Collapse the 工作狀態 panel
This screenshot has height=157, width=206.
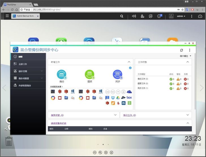tap(187, 62)
